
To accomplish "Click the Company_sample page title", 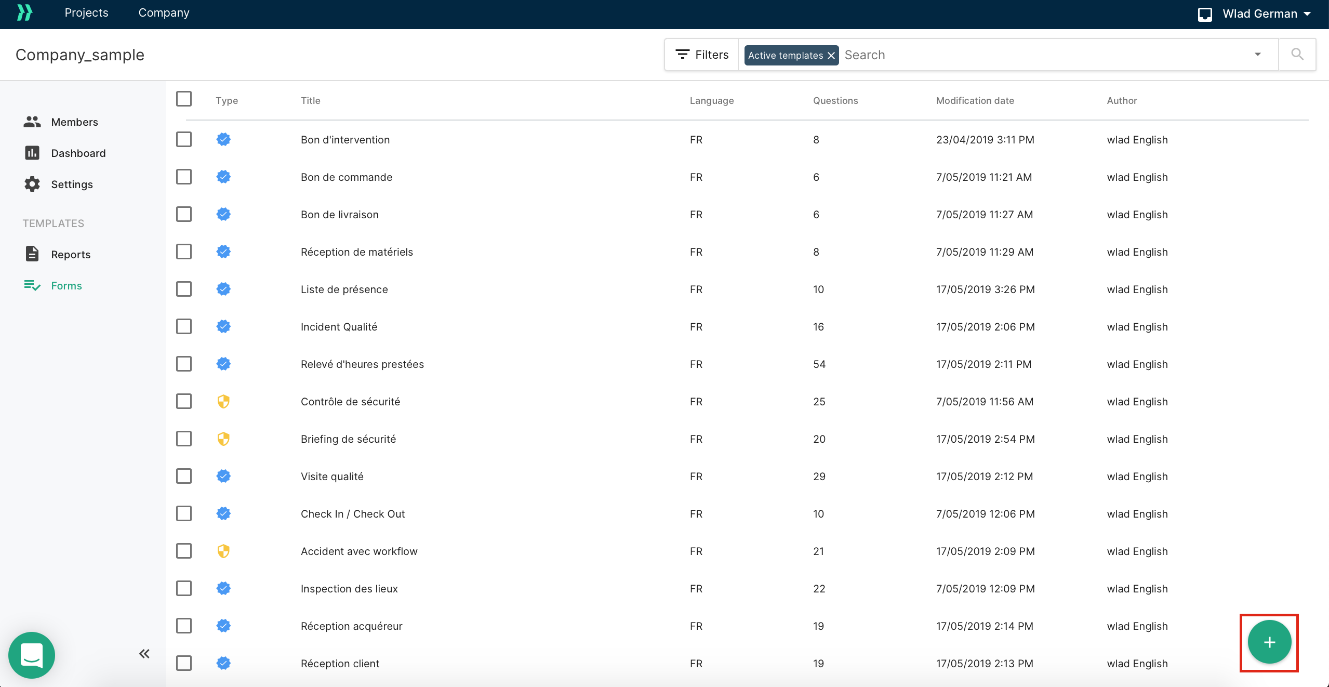I will (x=80, y=55).
